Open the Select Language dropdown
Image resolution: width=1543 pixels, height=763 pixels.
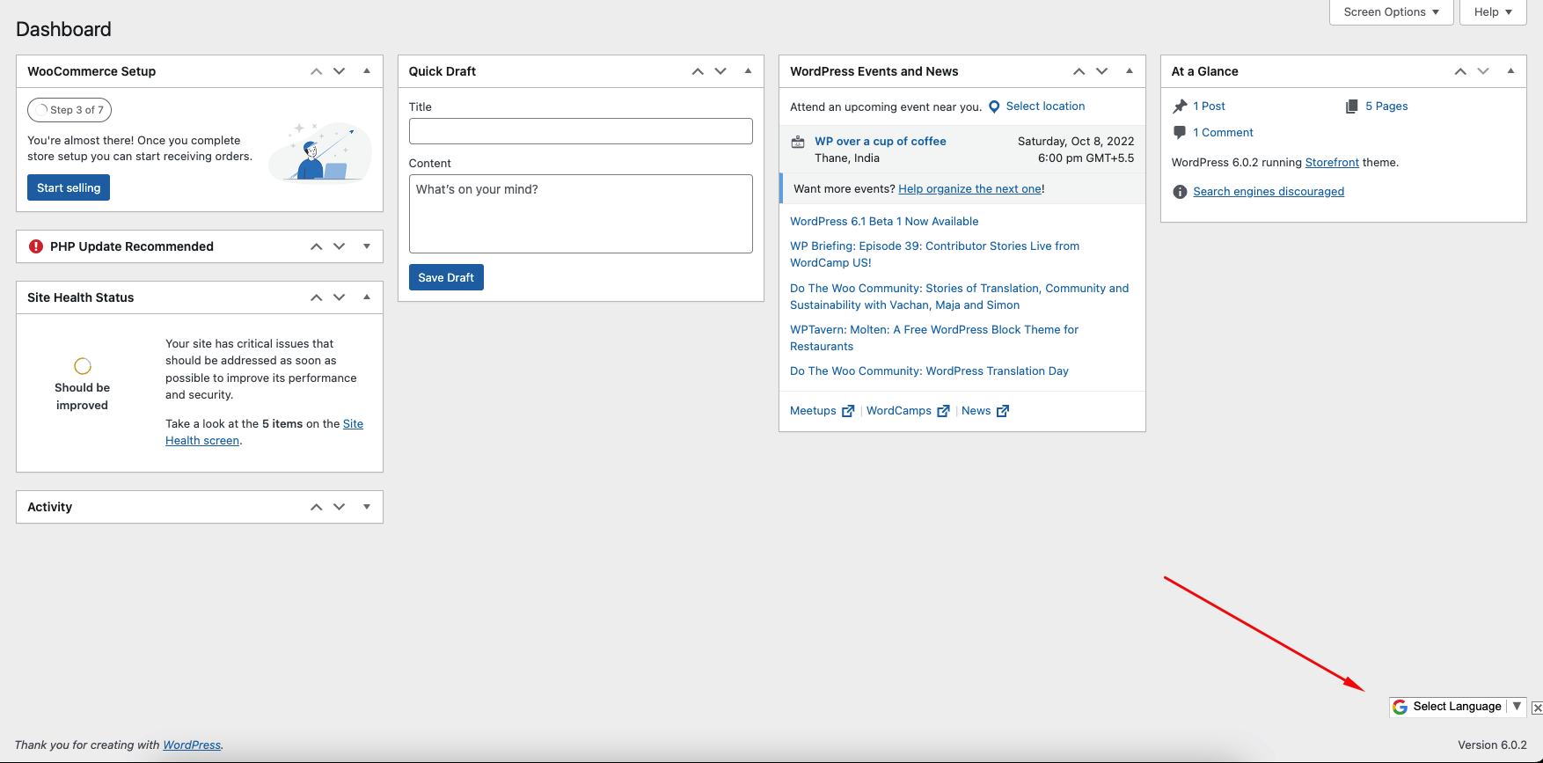pyautogui.click(x=1458, y=707)
